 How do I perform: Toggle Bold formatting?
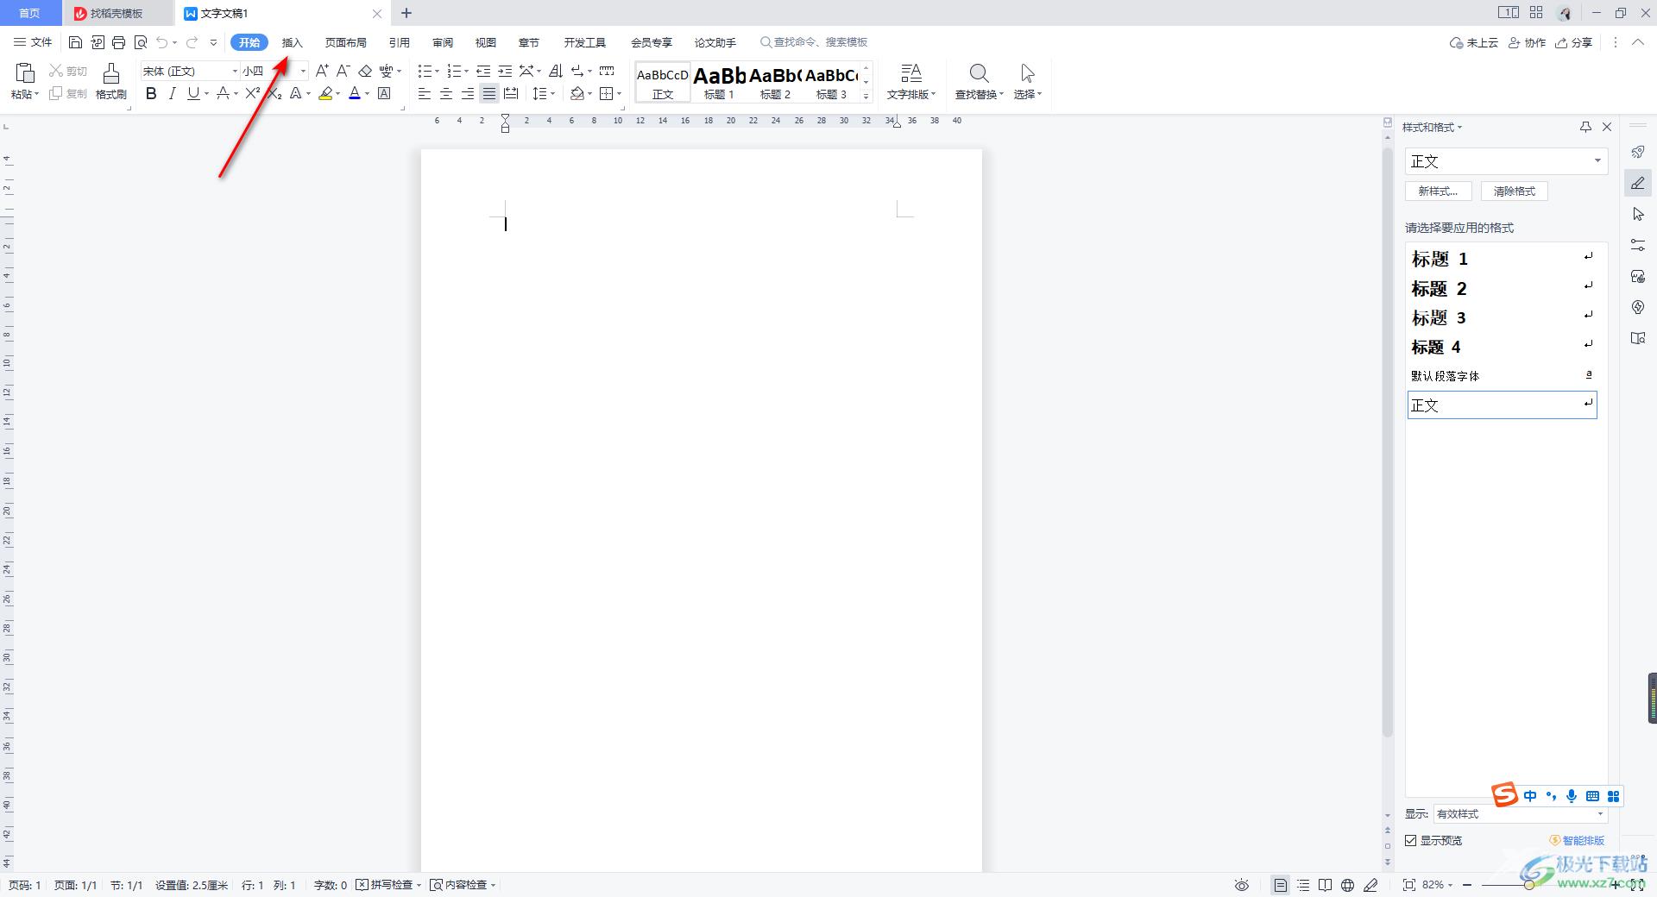151,93
